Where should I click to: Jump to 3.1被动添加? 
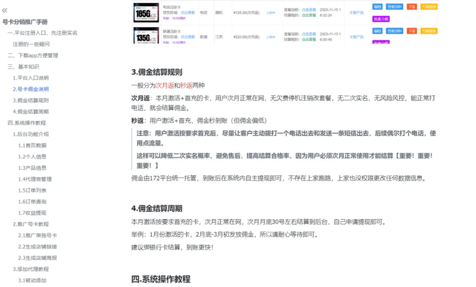32,280
